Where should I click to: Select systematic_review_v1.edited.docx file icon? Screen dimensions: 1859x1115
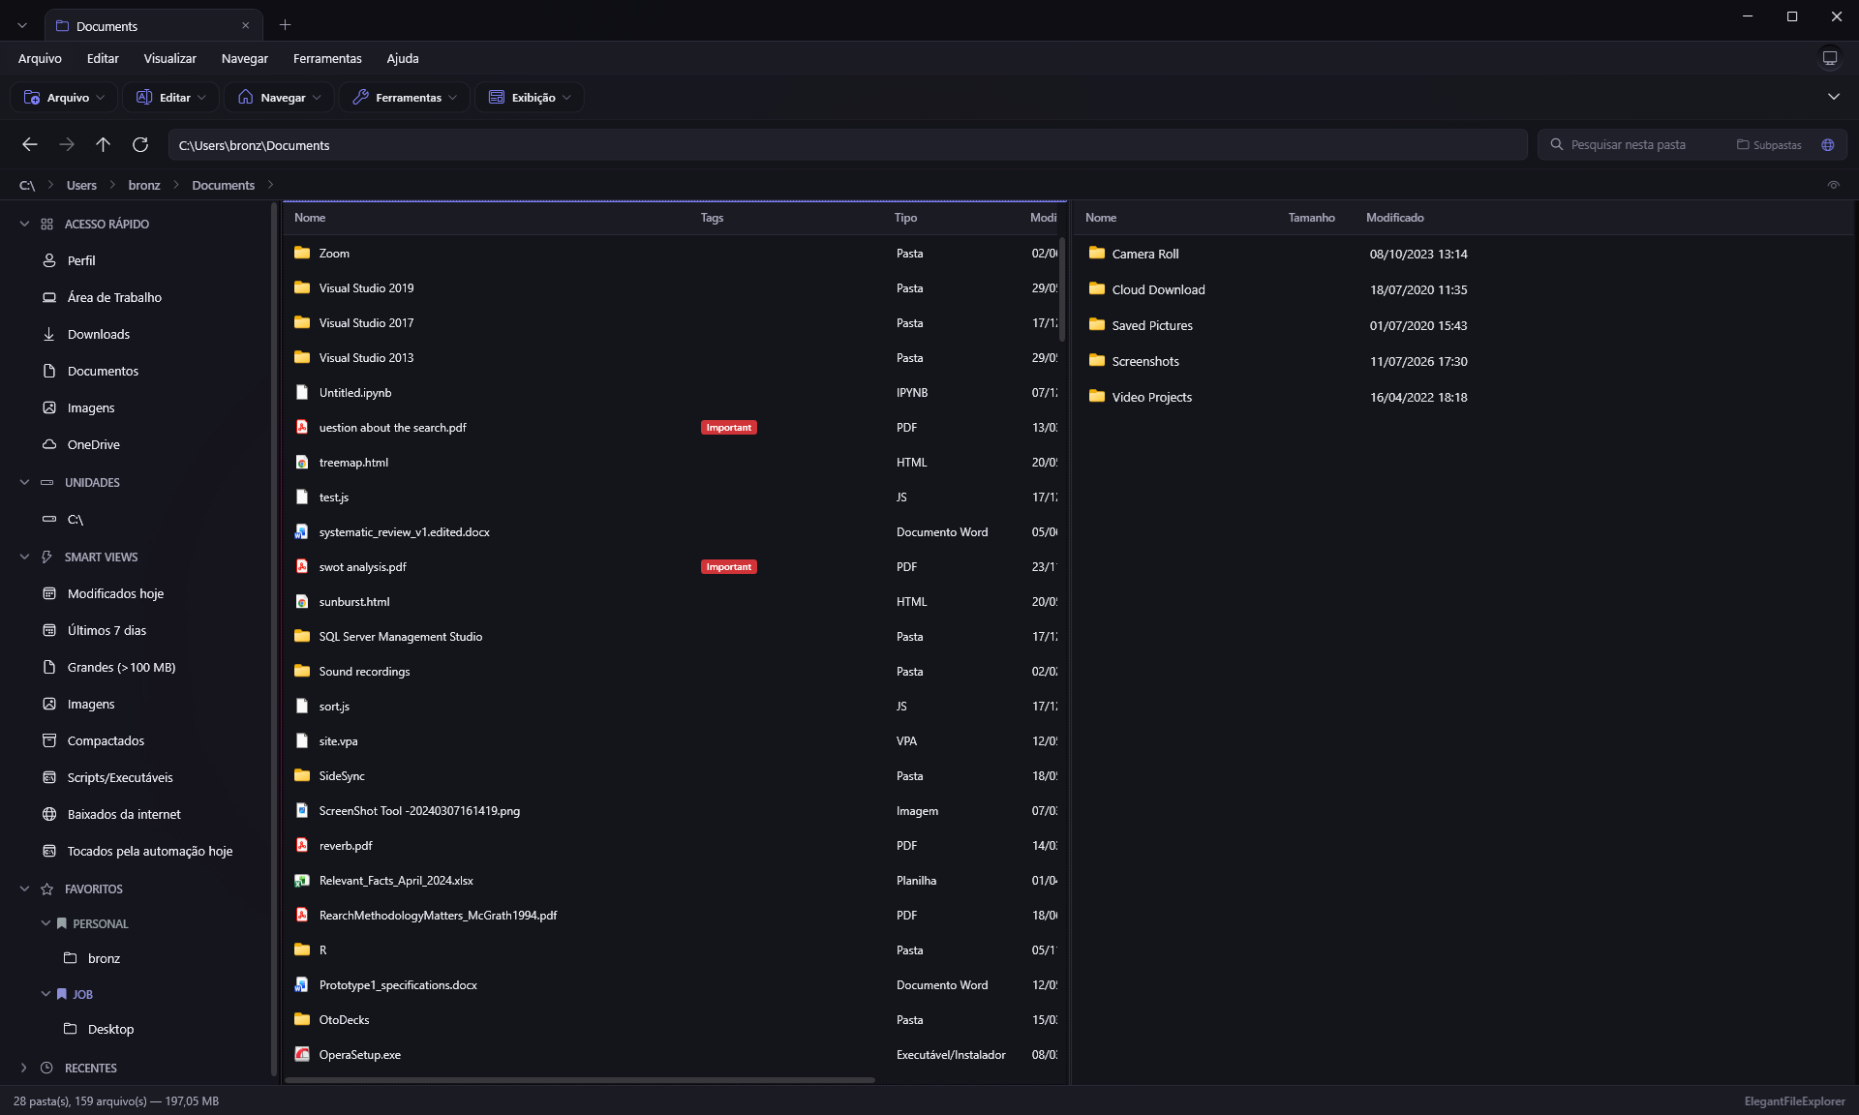(x=302, y=531)
